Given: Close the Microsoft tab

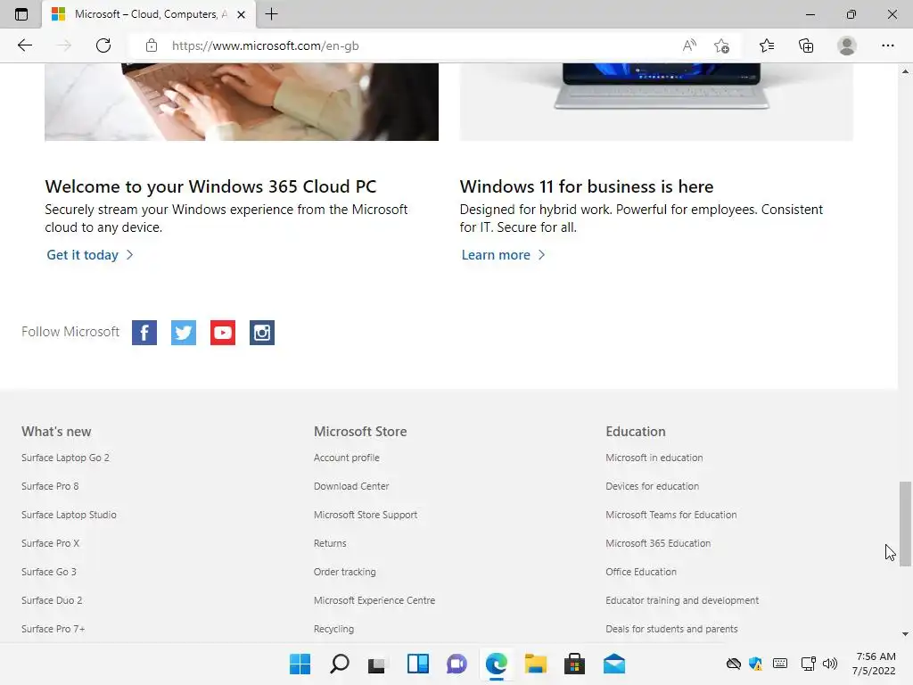Looking at the screenshot, I should pos(241,14).
